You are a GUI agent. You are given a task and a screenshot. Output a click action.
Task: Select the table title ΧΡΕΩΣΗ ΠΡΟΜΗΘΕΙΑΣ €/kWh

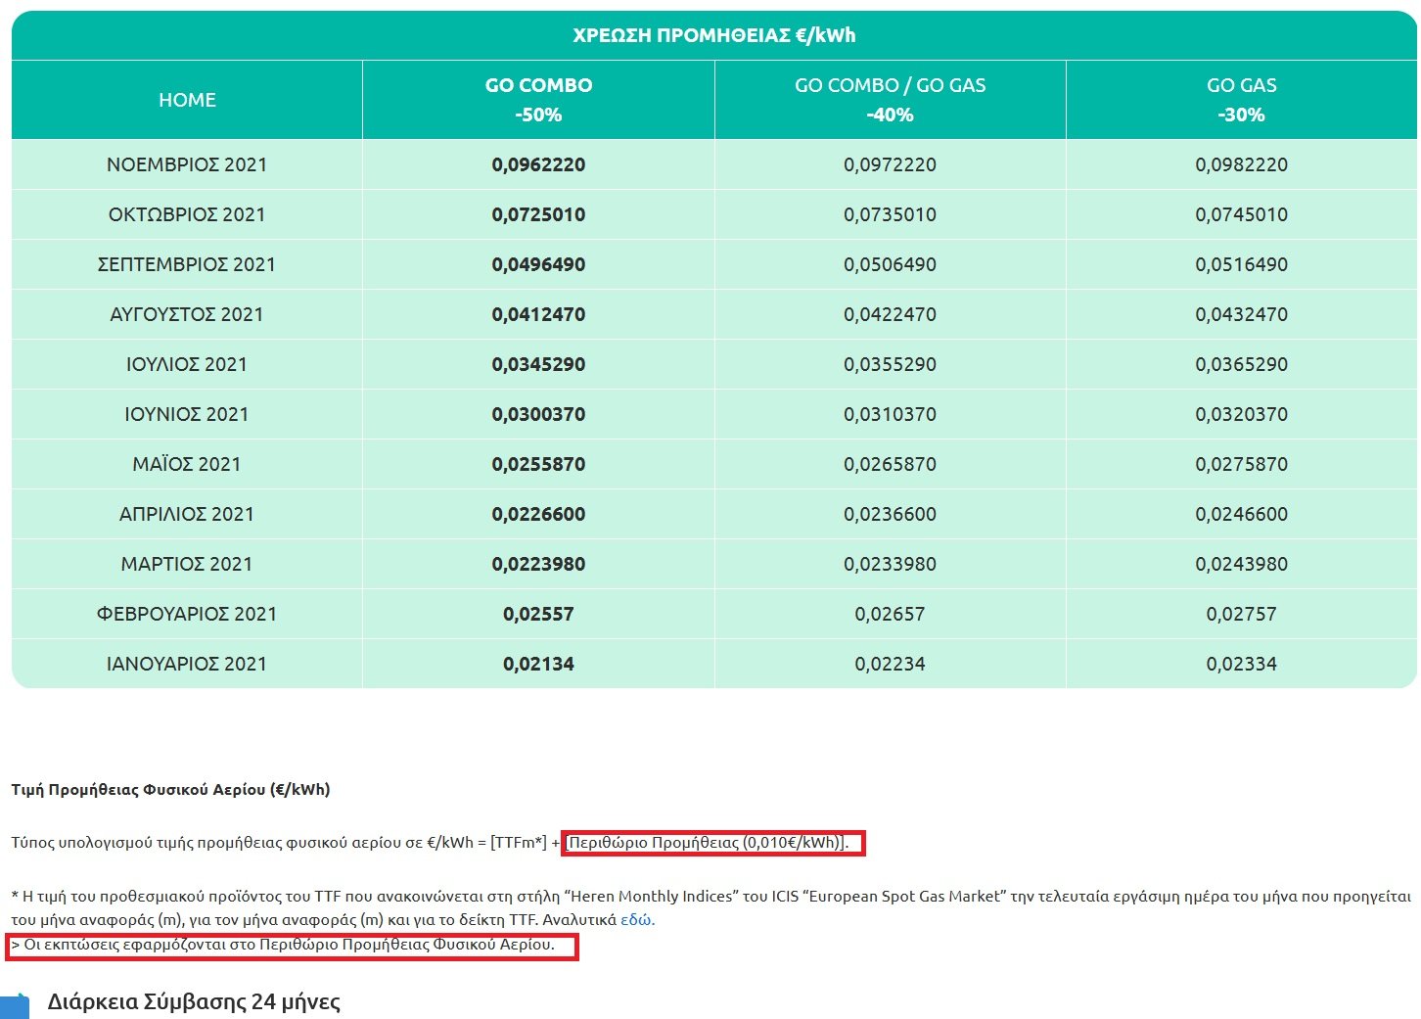(713, 35)
